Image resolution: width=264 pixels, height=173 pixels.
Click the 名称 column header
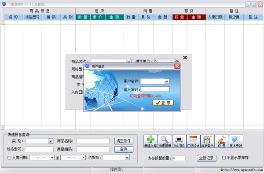(14, 17)
